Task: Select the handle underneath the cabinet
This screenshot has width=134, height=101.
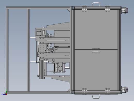Action: point(96,96)
